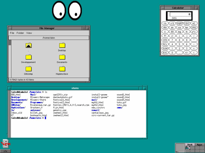Click the x^2 calculator key
The image size is (205, 153).
(172, 23)
